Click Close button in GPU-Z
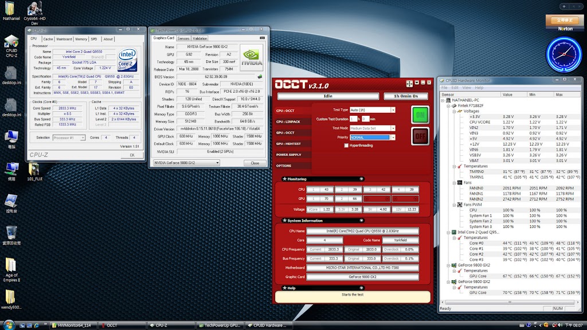The image size is (587, 330). (255, 163)
